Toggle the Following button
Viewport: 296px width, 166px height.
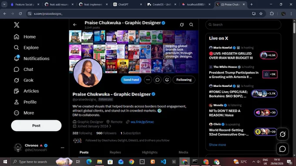click(x=184, y=80)
